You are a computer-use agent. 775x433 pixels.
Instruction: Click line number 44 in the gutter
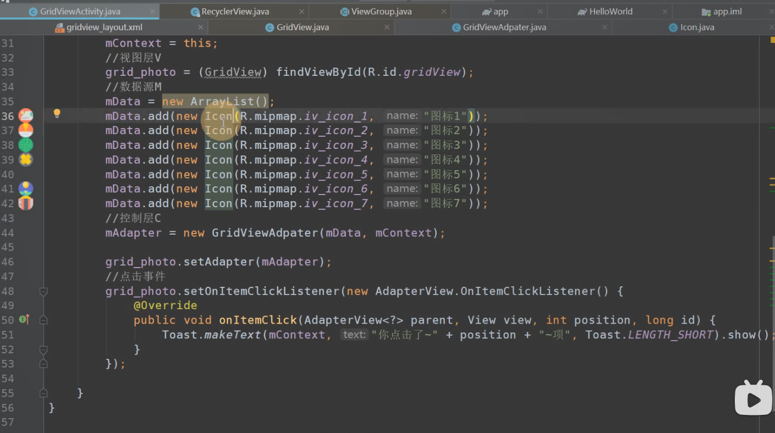pos(8,232)
